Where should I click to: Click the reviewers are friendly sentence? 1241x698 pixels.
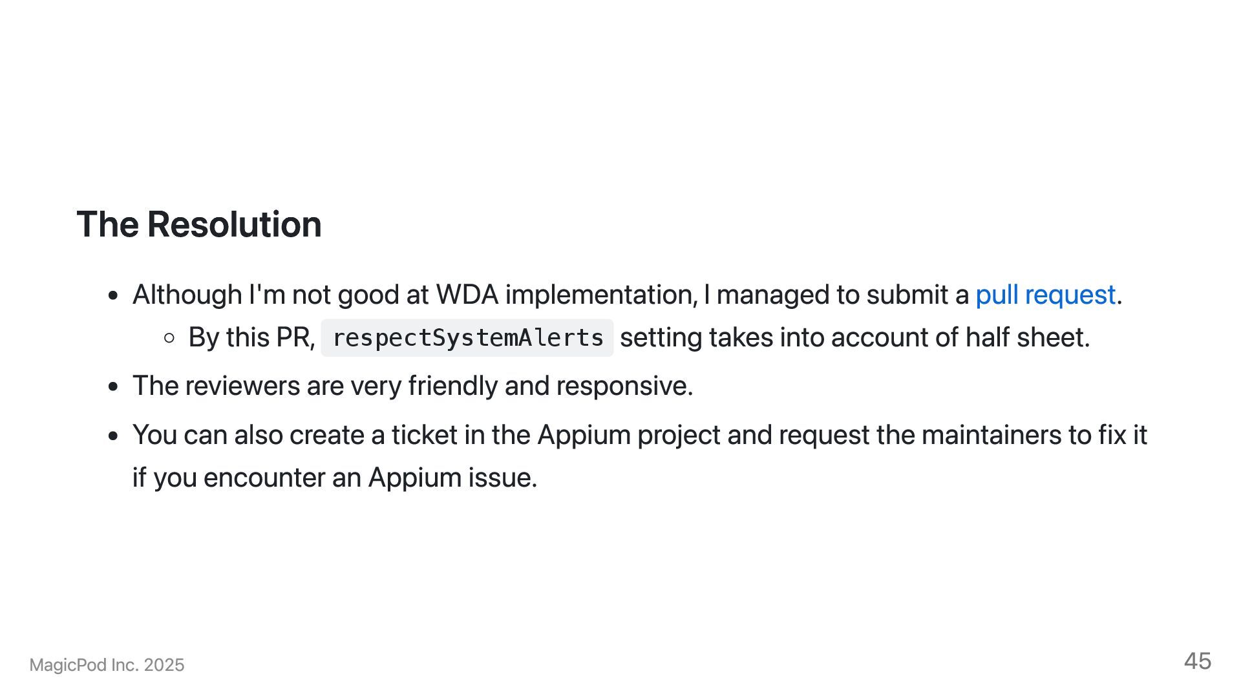(412, 386)
